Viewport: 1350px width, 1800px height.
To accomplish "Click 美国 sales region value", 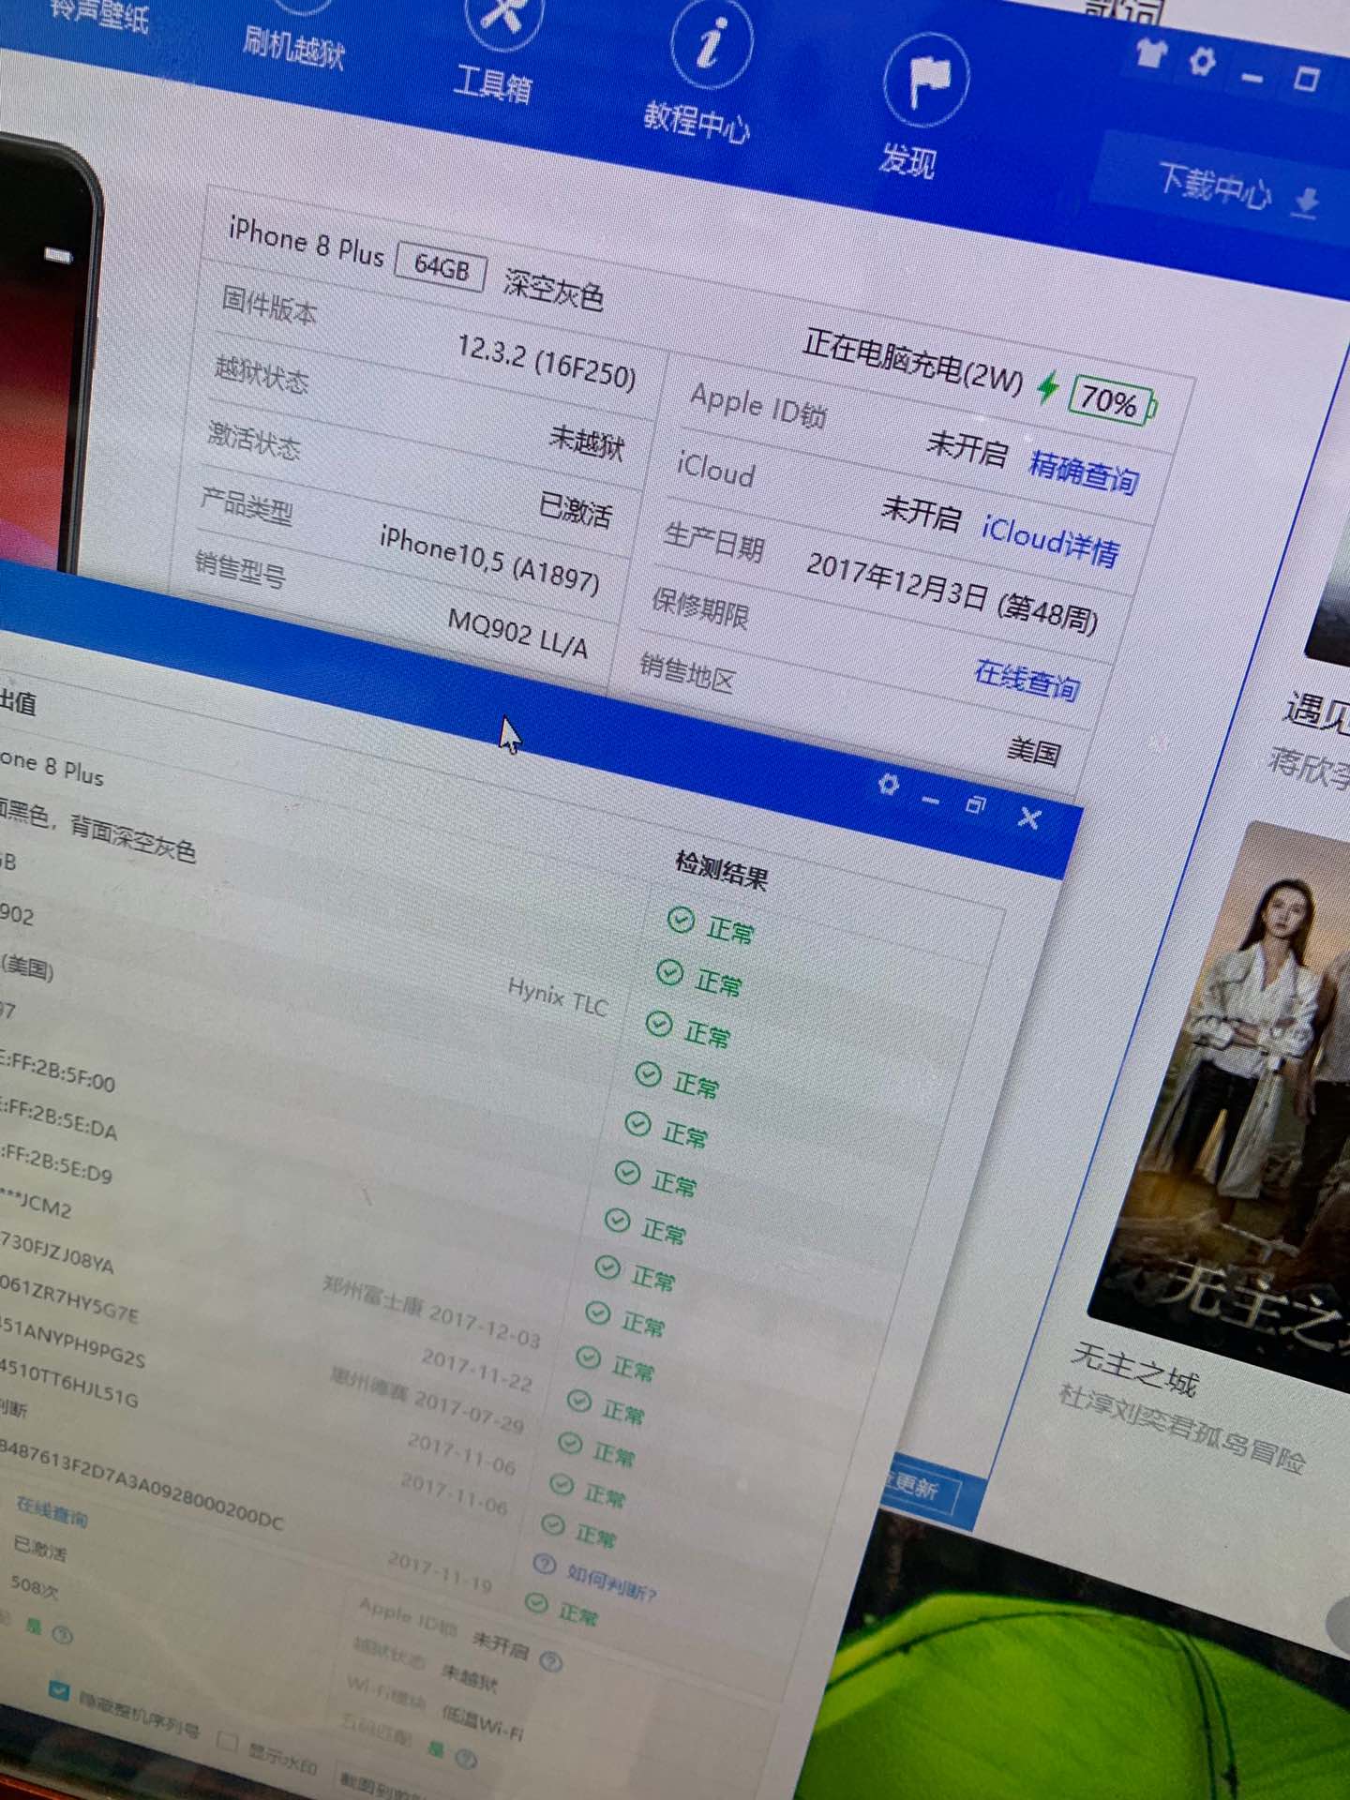I will 1034,751.
